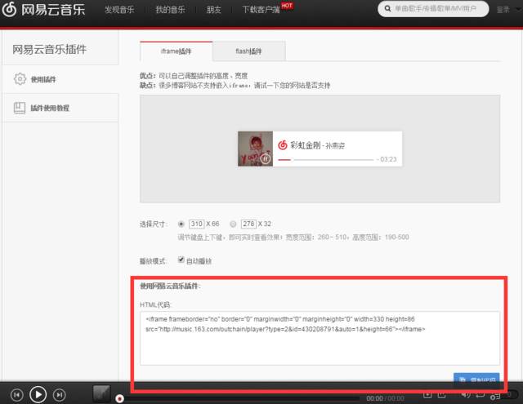Switch to the iframe插件 tab
523x404 pixels.
pyautogui.click(x=177, y=51)
